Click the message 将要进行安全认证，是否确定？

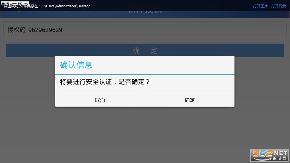[x=105, y=82]
